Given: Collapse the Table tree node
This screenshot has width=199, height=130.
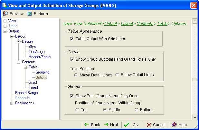Looking at the screenshot, I should click(25, 67).
